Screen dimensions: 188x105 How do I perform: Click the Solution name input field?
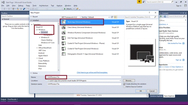point(84,84)
